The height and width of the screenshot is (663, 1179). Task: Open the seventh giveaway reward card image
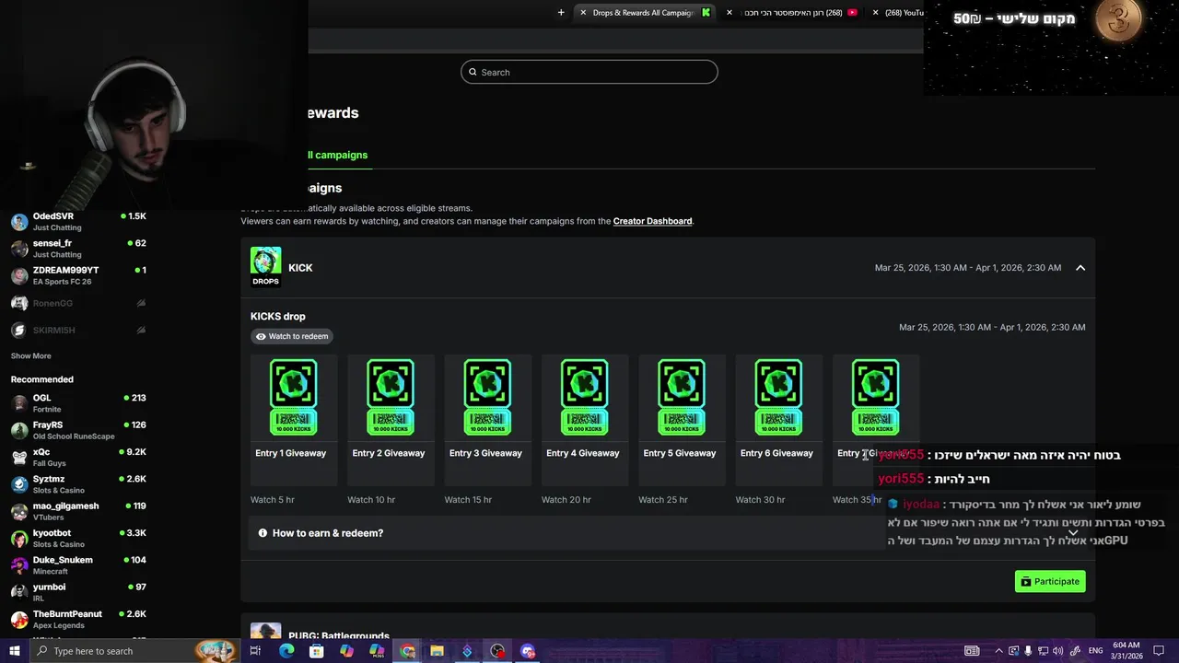(x=875, y=397)
